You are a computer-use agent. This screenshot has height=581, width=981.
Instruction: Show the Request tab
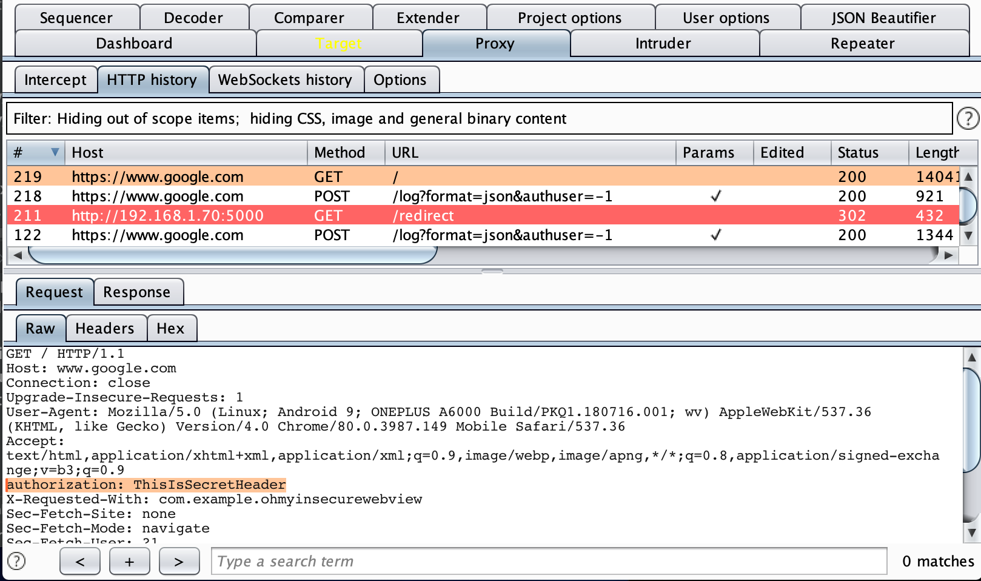coord(55,292)
